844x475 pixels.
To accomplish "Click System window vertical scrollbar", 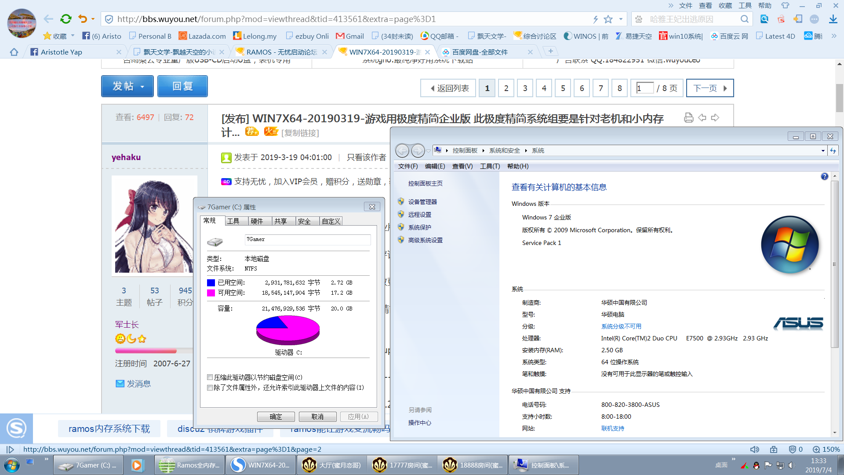I will [x=834, y=264].
